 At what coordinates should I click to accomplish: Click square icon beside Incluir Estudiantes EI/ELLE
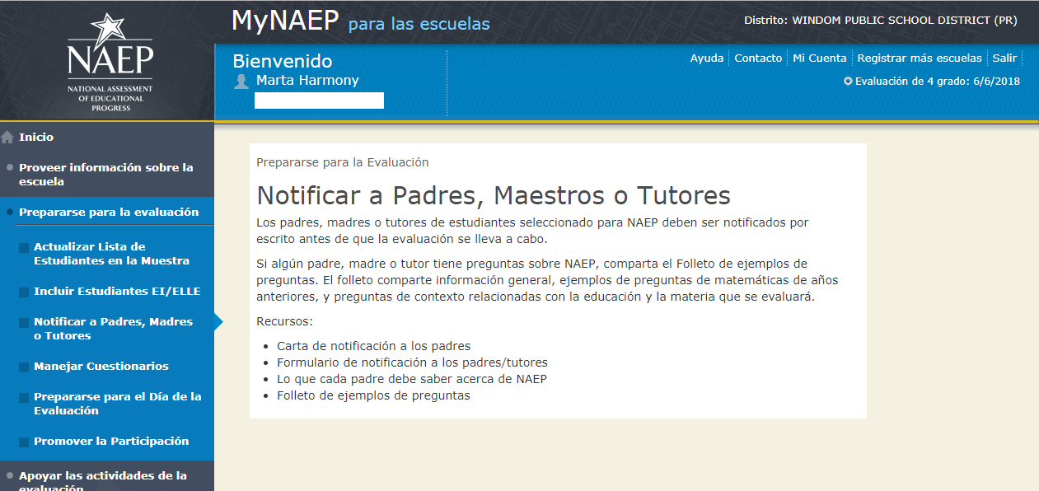24,292
